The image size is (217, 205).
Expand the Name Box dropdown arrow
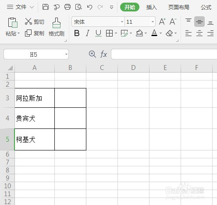point(66,55)
